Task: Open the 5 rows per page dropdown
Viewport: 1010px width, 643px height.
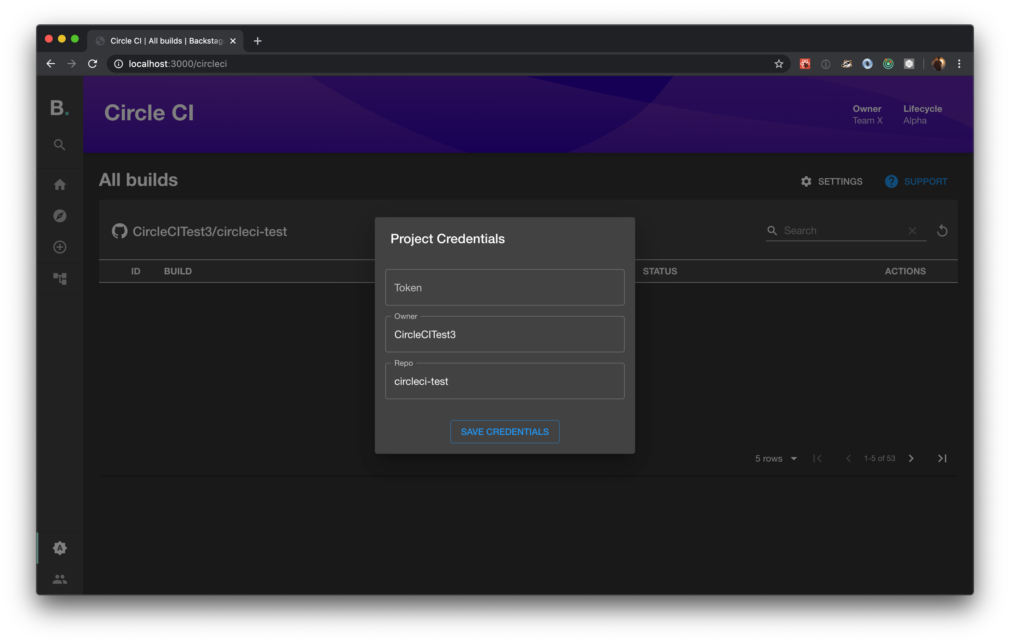Action: pyautogui.click(x=776, y=459)
